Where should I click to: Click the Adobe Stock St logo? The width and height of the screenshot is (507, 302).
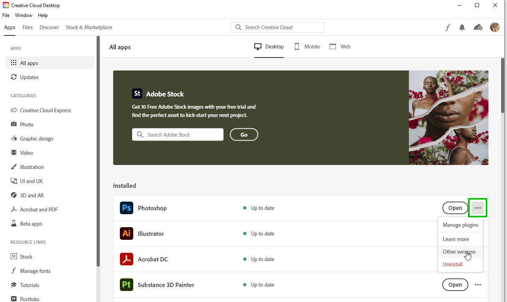[x=137, y=94]
